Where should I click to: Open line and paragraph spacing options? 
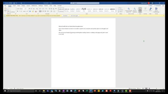point(48,11)
